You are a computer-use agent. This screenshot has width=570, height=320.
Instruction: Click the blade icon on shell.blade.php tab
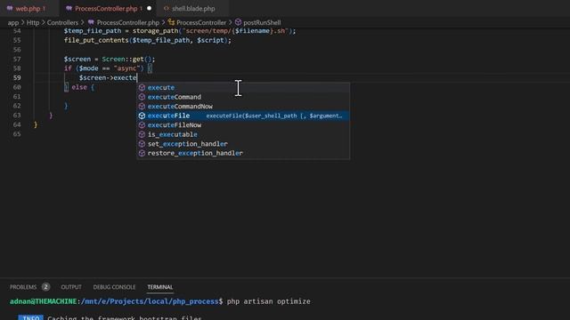click(x=167, y=8)
